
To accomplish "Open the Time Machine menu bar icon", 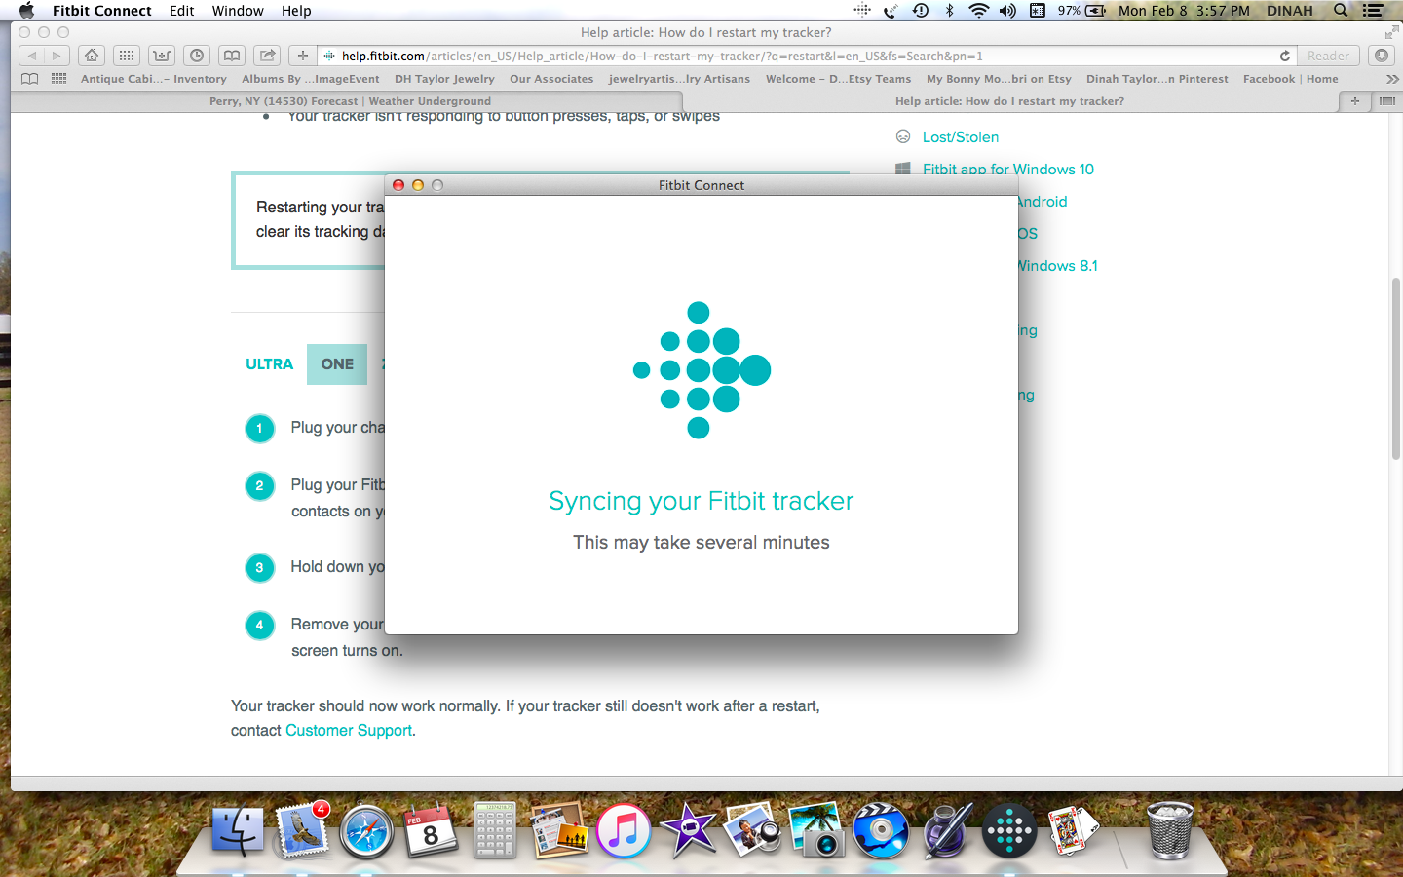I will point(921,11).
